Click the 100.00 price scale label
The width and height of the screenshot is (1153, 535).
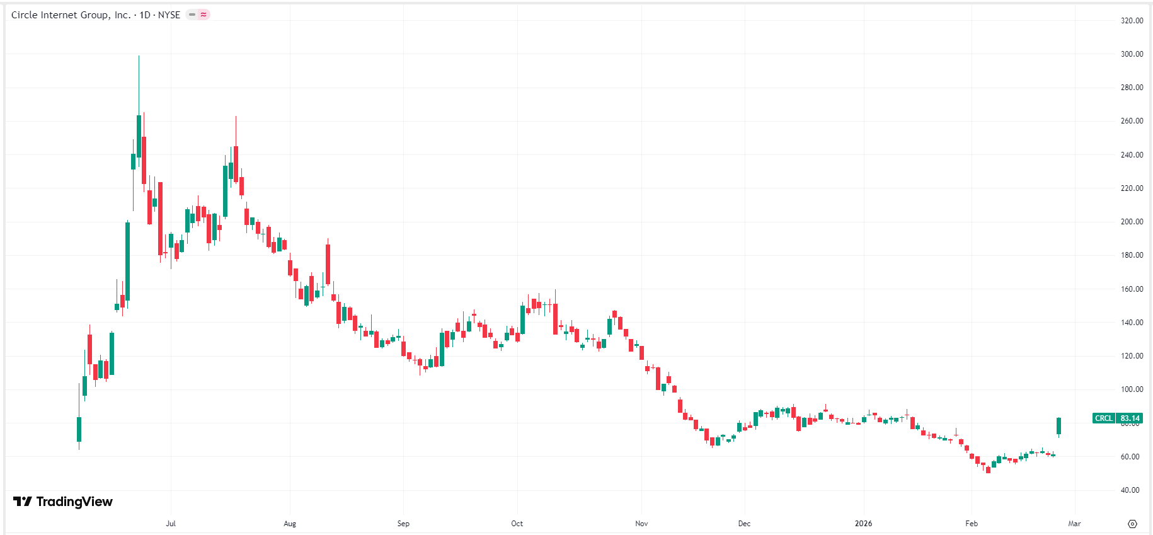(1132, 389)
